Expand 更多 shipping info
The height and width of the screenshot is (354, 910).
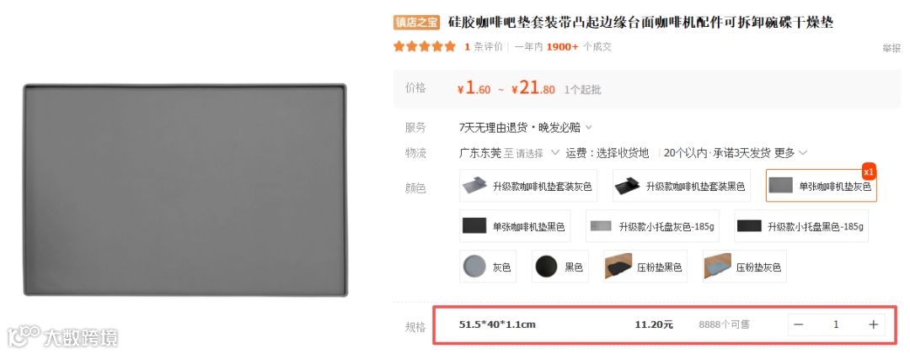click(791, 153)
